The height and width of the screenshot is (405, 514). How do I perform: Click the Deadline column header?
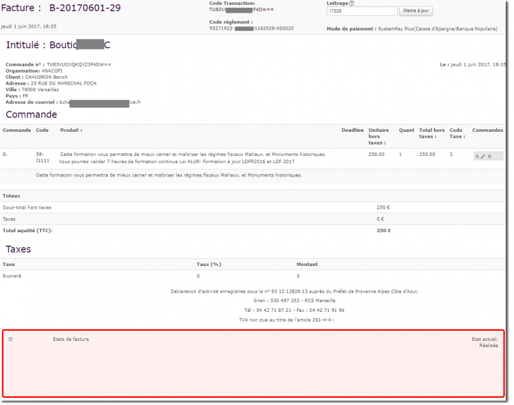353,130
